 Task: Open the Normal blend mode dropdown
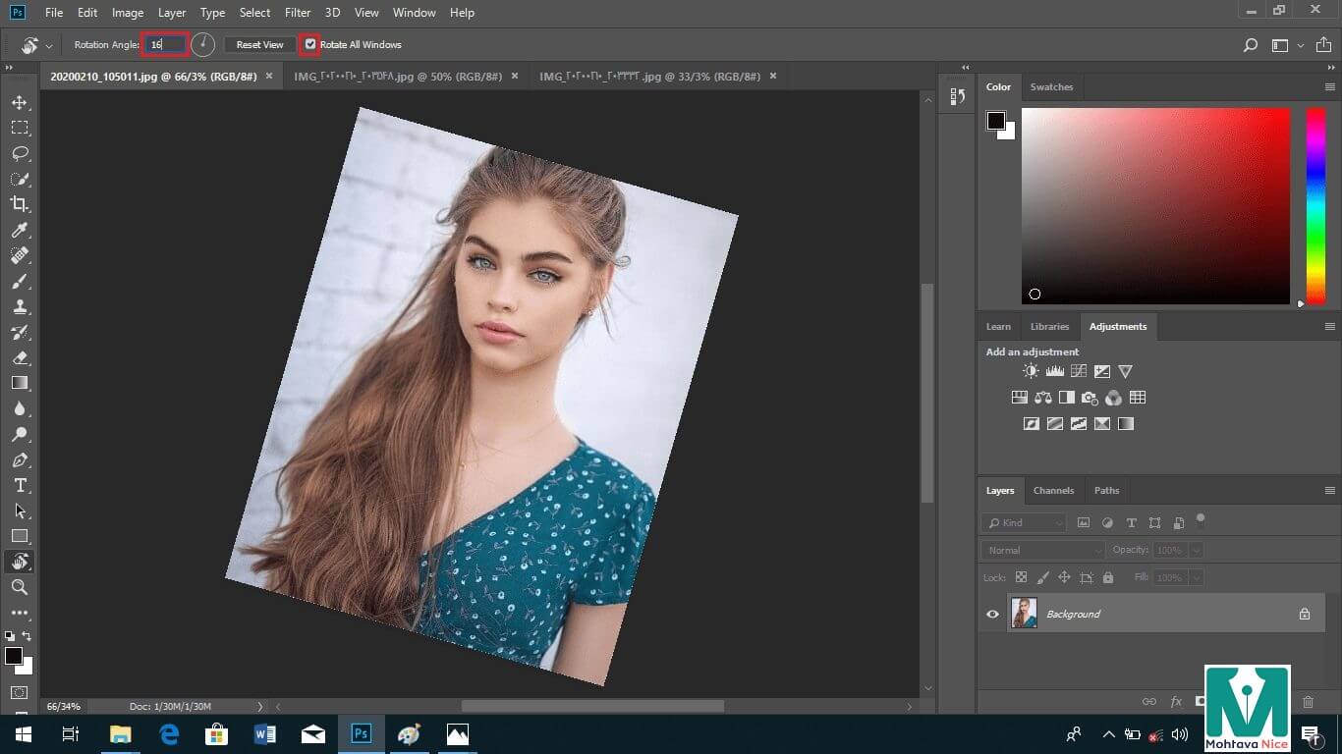(1043, 550)
